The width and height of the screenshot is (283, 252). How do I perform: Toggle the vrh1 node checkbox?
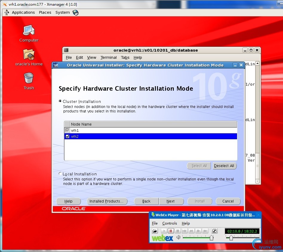67,130
